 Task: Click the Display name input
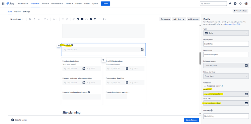(x=226, y=44)
